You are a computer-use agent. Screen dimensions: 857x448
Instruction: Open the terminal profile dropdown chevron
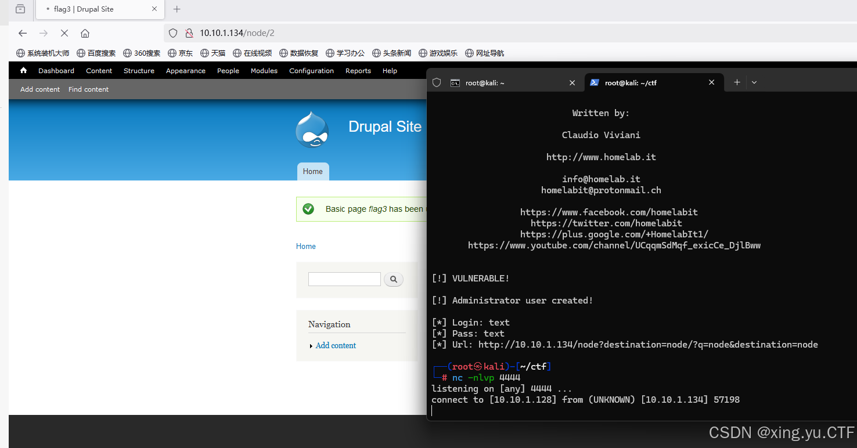point(754,82)
